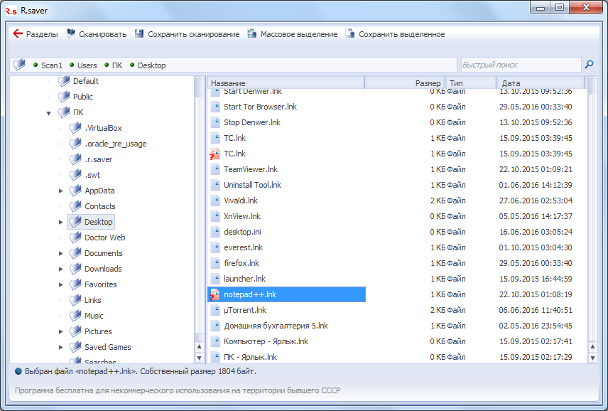This screenshot has height=411, width=608.
Task: Click the Users breadcrumb item
Action: coord(87,65)
